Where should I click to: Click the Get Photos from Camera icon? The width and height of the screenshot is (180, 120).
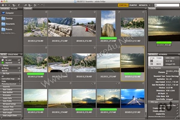click(x=25, y=5)
